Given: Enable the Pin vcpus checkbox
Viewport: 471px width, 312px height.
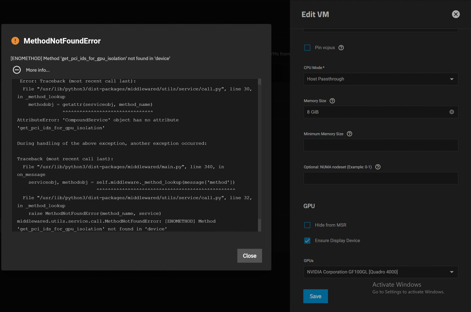Looking at the screenshot, I should coord(307,48).
